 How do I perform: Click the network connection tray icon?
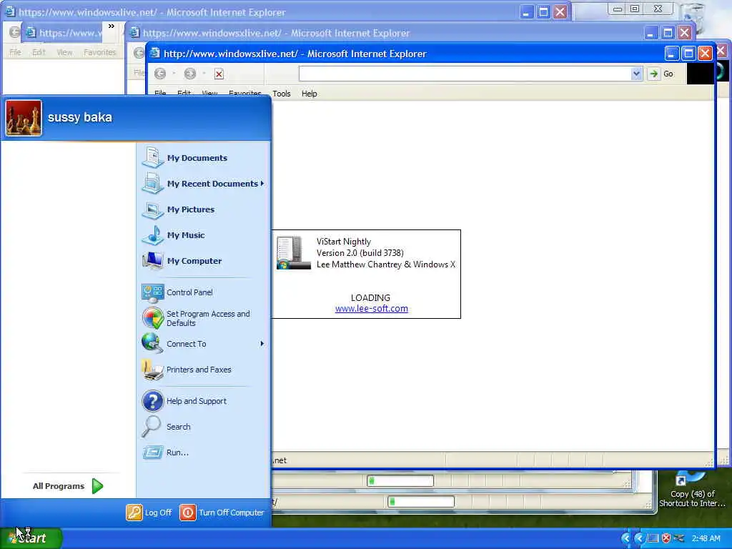(679, 538)
